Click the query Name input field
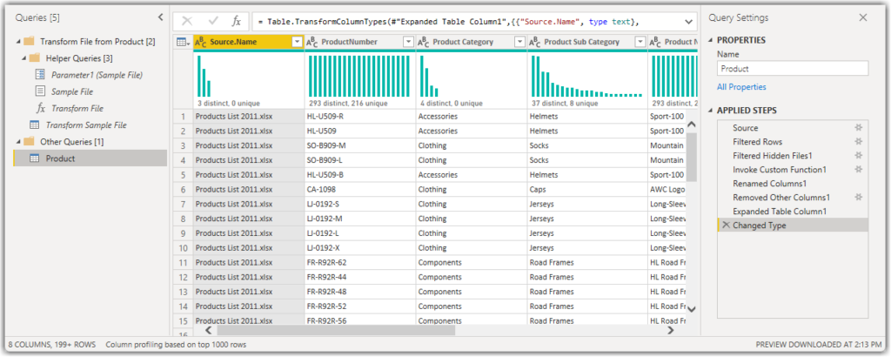 tap(793, 68)
